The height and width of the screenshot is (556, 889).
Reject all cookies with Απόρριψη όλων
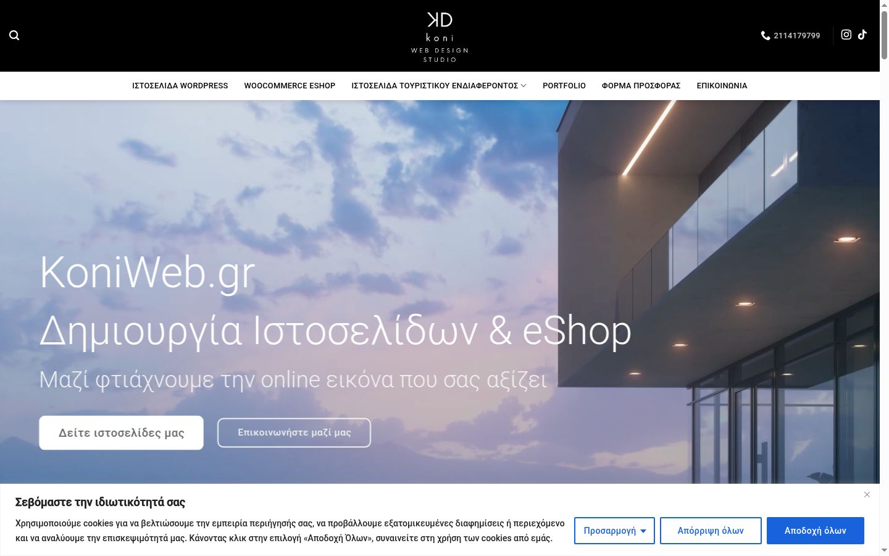(x=711, y=531)
